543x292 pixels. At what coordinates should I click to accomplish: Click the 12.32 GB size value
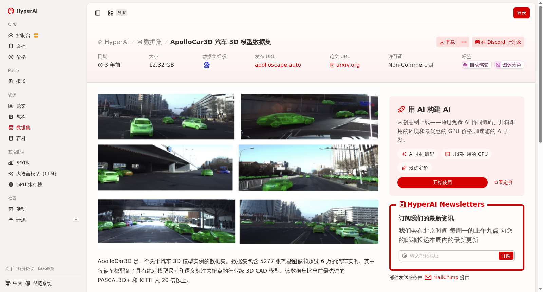162,65
